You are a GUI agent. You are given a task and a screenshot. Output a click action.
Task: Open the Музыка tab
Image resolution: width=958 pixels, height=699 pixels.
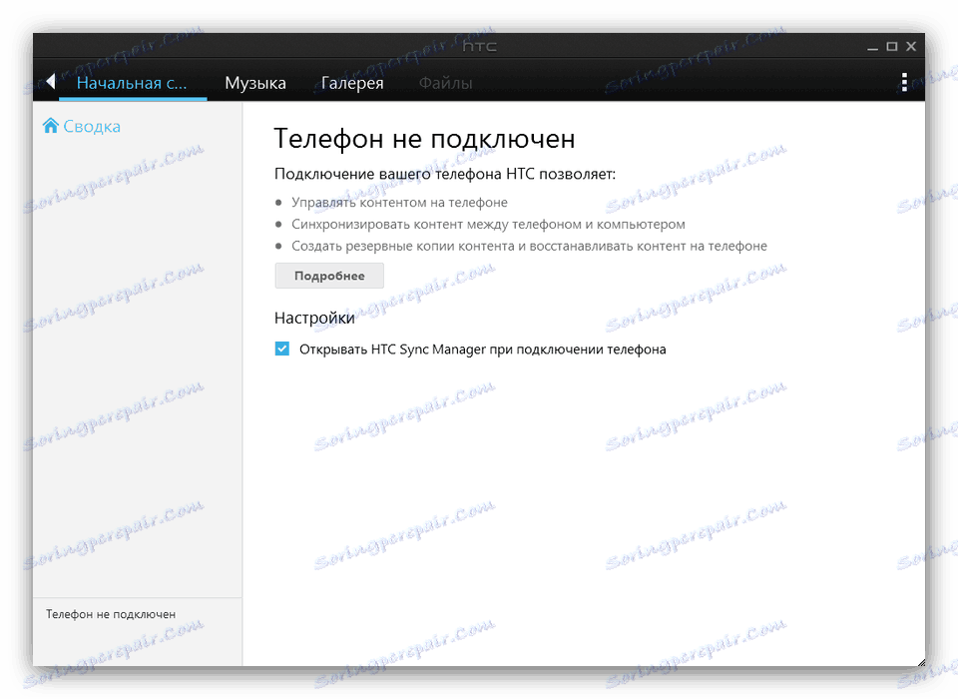pyautogui.click(x=255, y=83)
